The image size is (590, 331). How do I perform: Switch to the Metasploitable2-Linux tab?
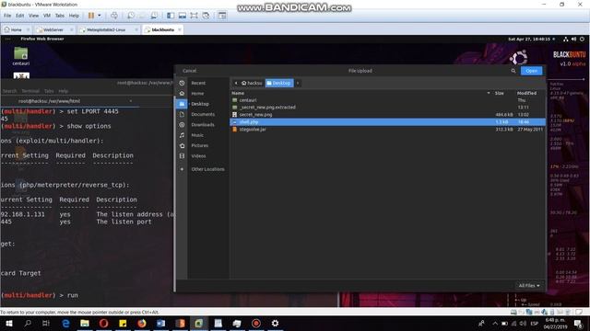pos(106,29)
